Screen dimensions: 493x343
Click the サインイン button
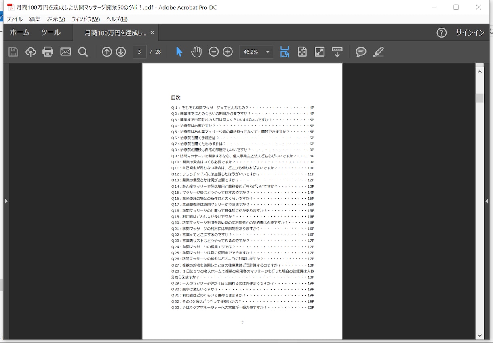point(470,33)
